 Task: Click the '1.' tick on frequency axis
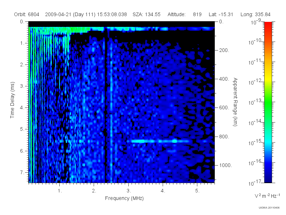[x=60, y=191]
